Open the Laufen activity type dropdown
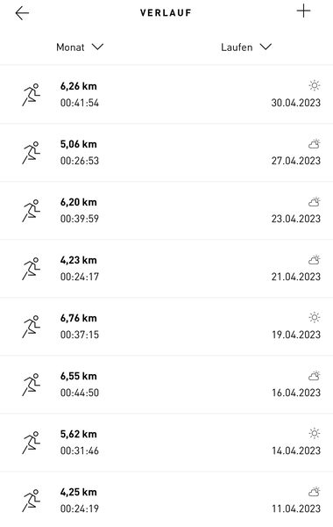The image size is (333, 527). pyautogui.click(x=246, y=47)
